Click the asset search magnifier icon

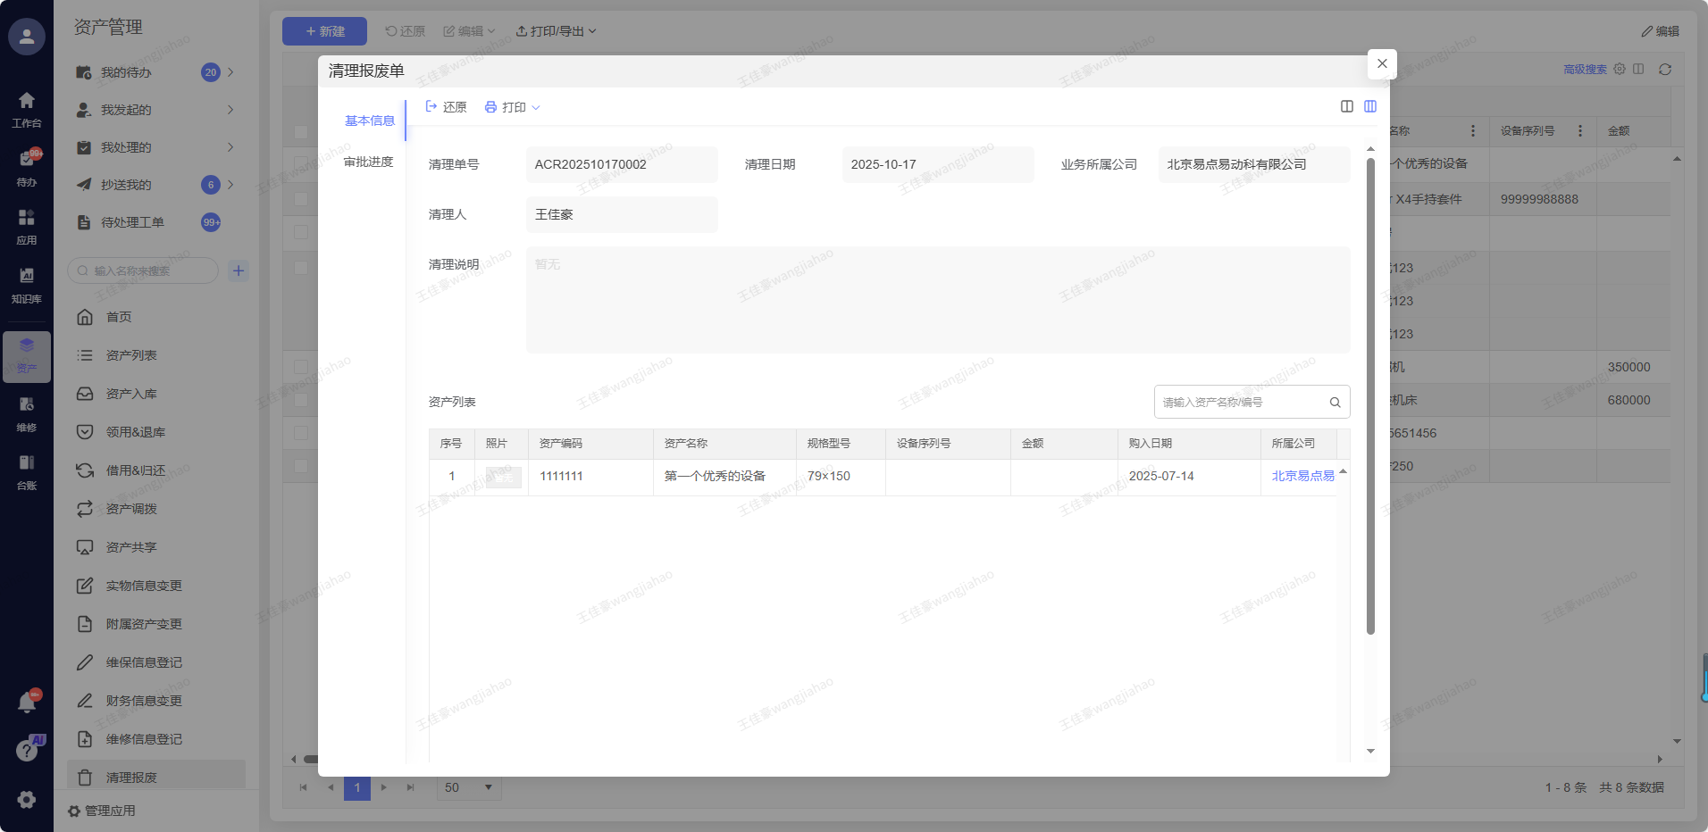1335,403
